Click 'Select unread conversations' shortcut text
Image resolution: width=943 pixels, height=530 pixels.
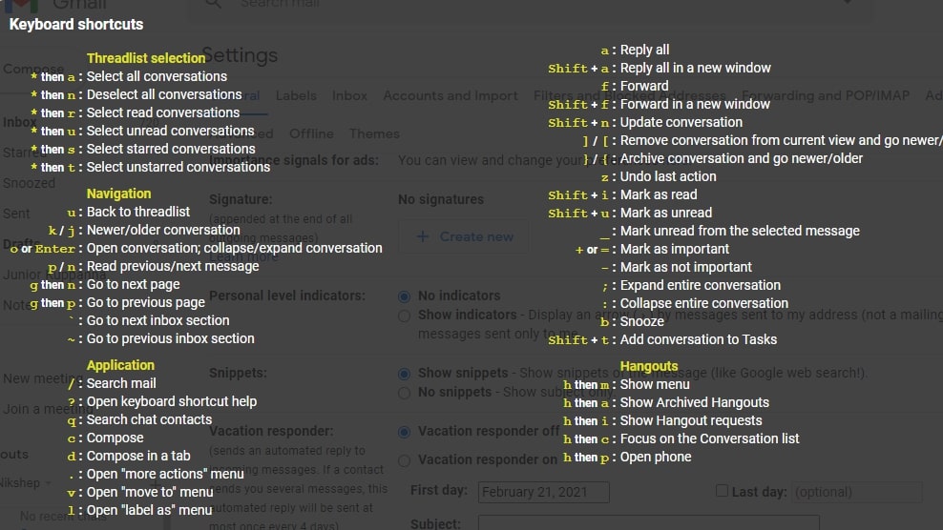pyautogui.click(x=170, y=131)
